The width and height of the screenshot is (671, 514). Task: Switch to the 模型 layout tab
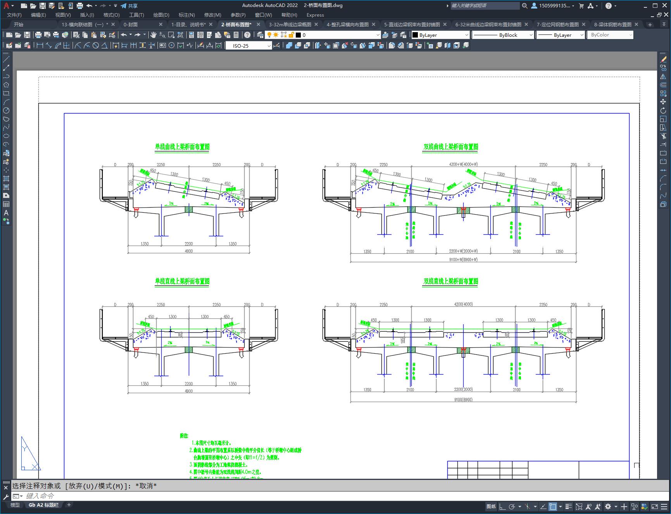pyautogui.click(x=15, y=505)
